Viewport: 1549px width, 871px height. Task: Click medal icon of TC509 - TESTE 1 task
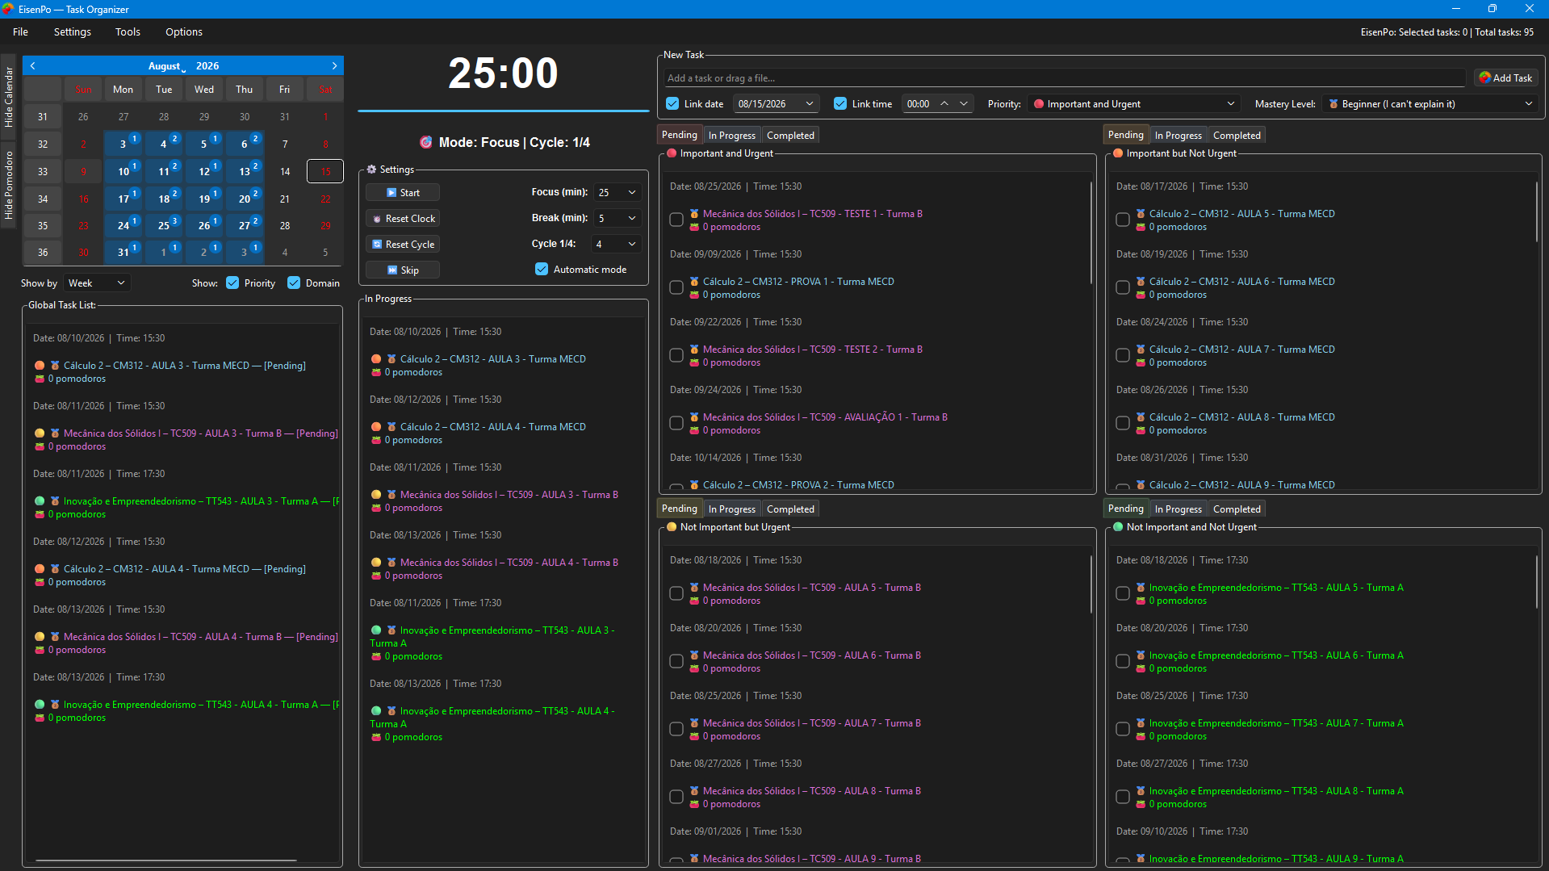tap(694, 214)
